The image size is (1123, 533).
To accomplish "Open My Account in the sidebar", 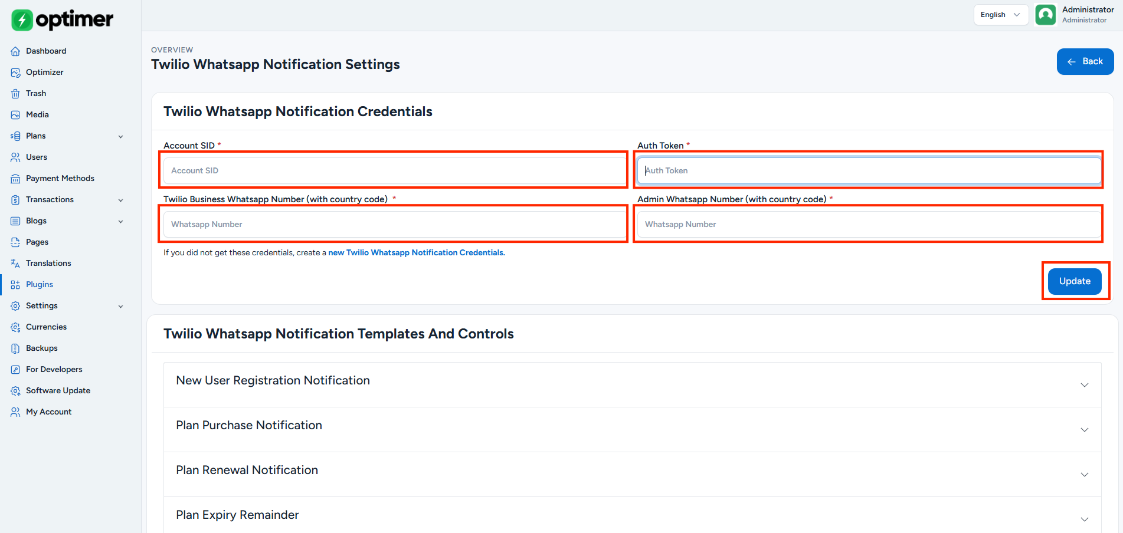I will (48, 412).
